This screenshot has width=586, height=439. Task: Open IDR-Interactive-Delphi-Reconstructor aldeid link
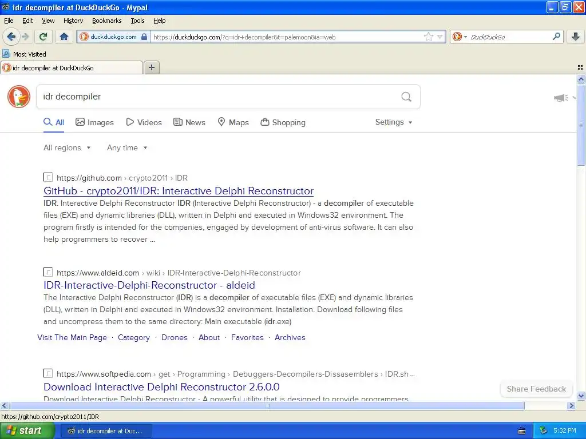pyautogui.click(x=149, y=285)
